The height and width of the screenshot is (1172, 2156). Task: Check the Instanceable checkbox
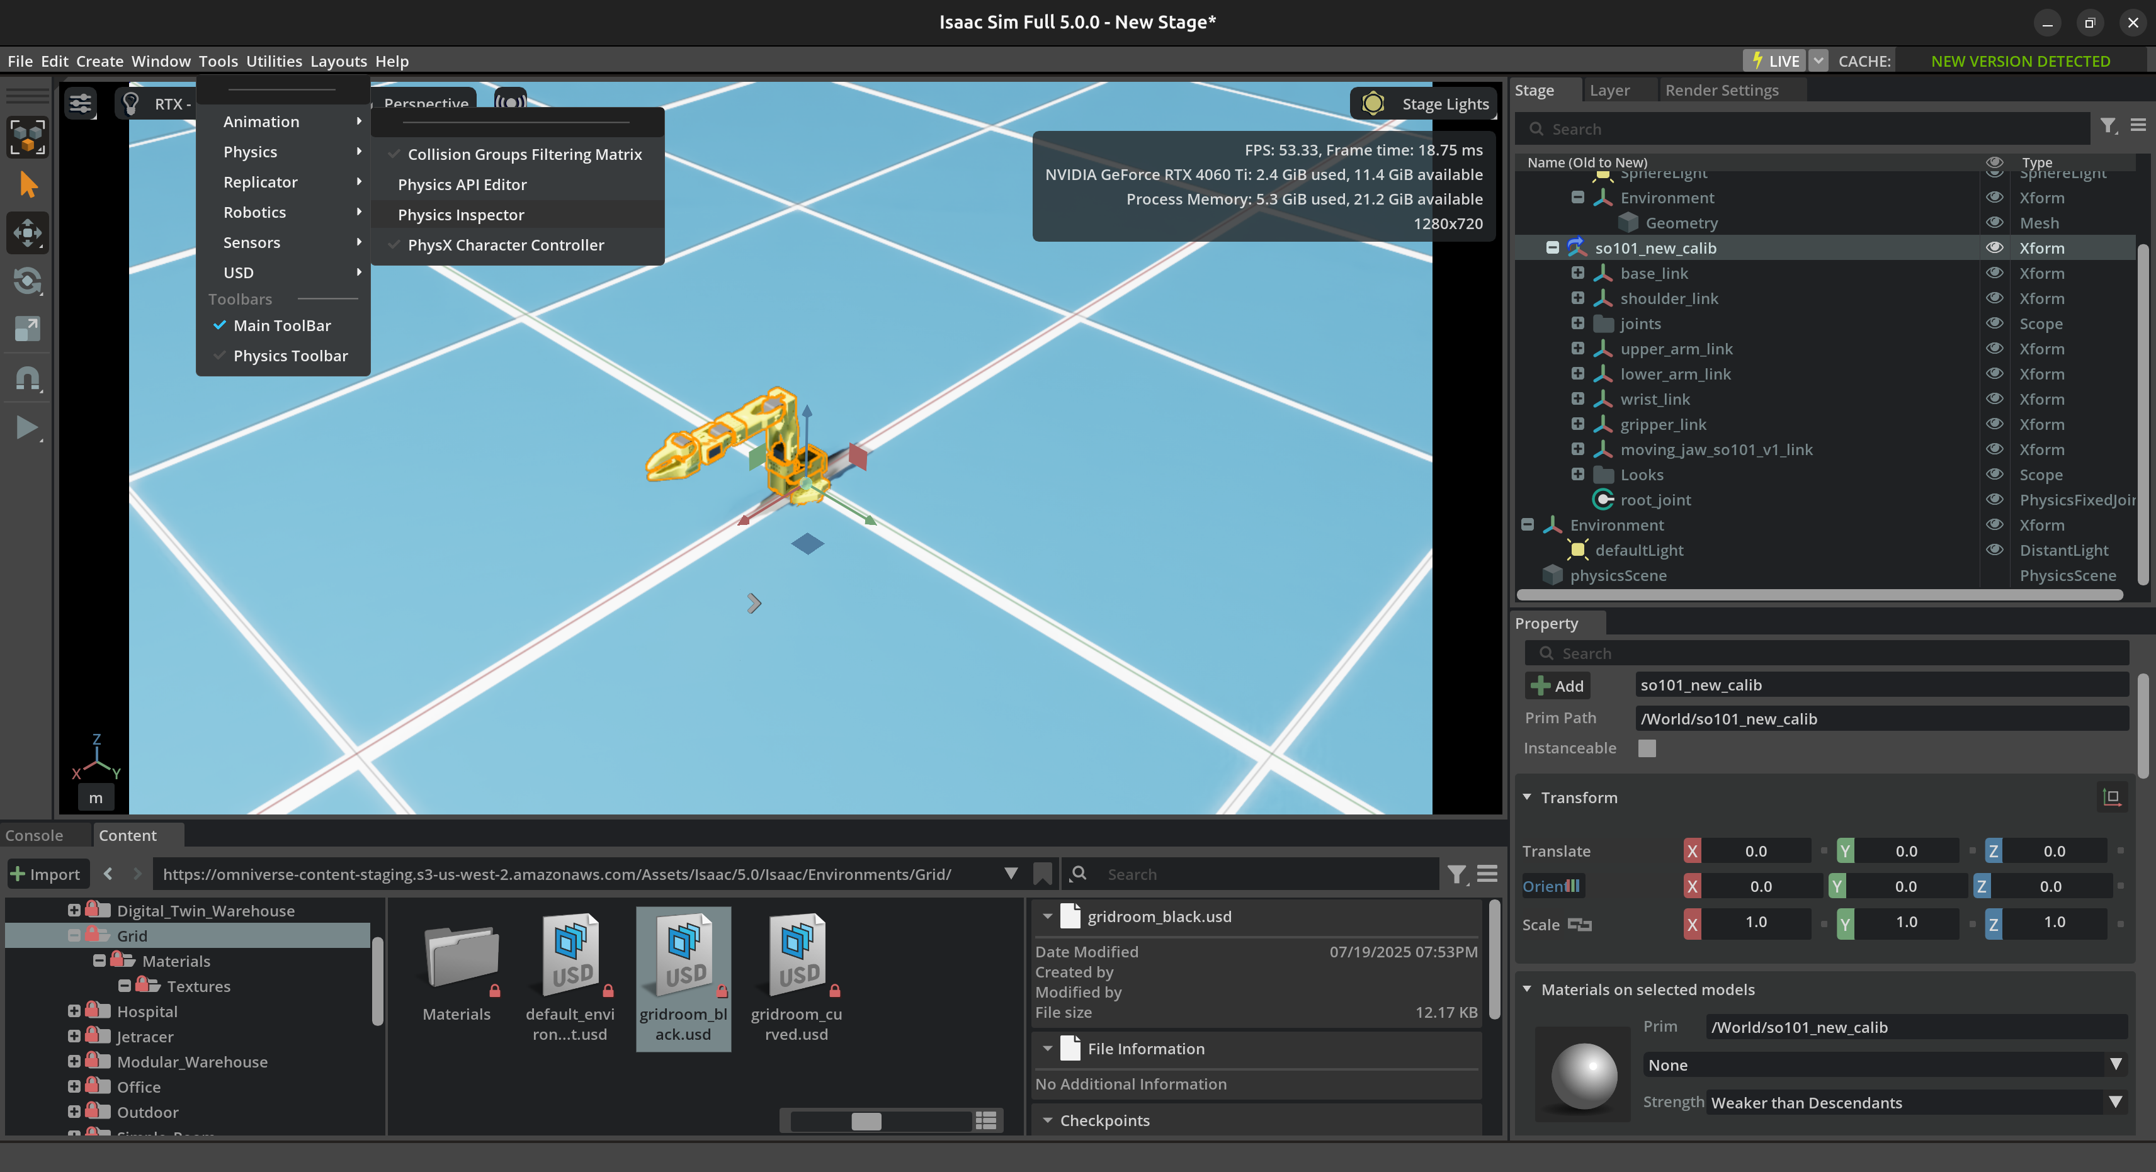click(x=1647, y=748)
